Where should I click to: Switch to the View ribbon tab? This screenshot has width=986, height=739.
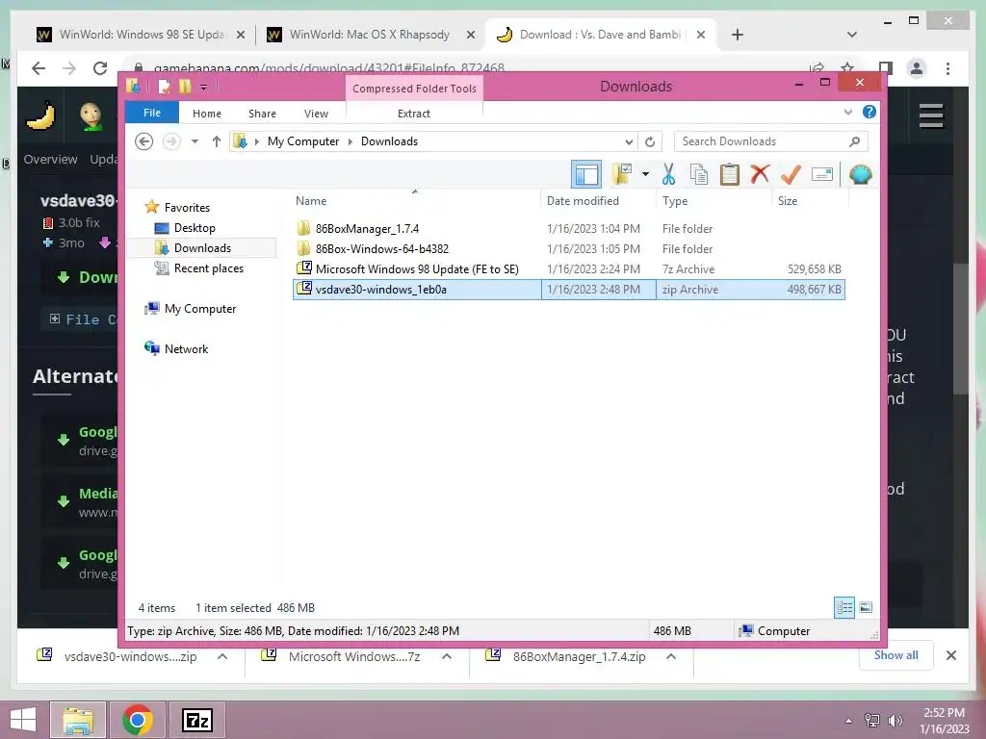[316, 114]
